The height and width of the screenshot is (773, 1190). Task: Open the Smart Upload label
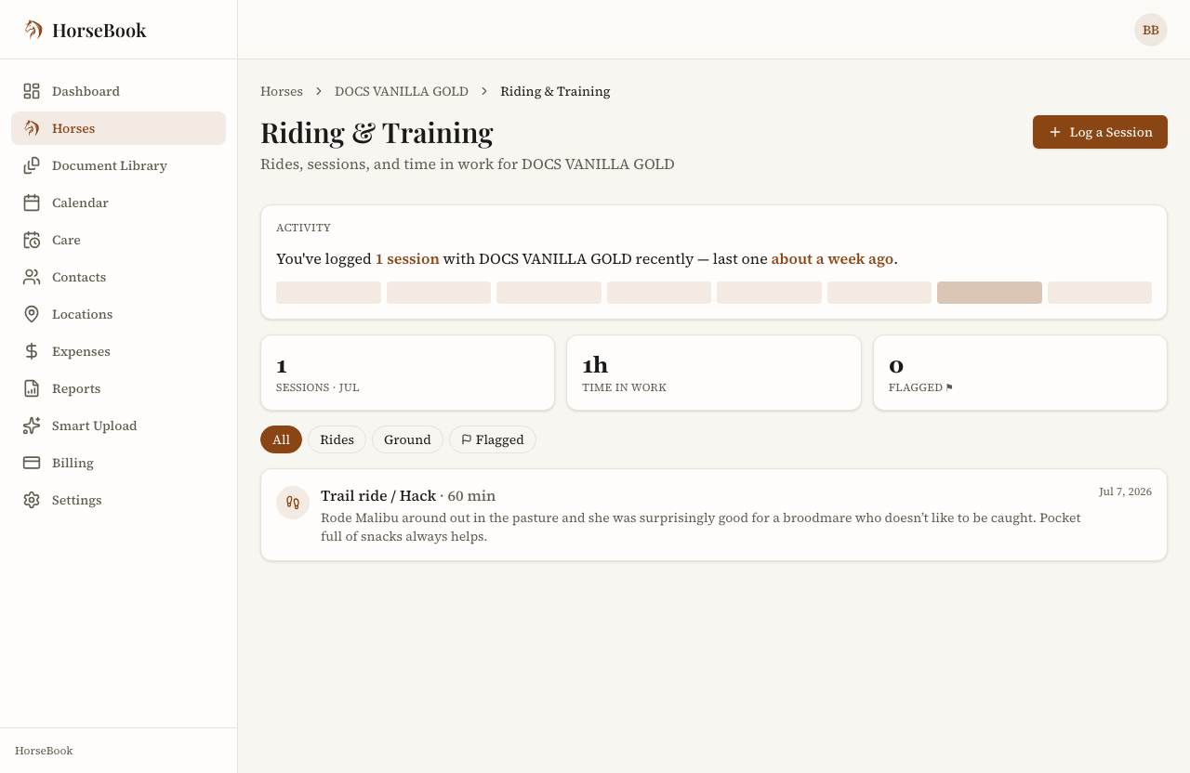(94, 426)
